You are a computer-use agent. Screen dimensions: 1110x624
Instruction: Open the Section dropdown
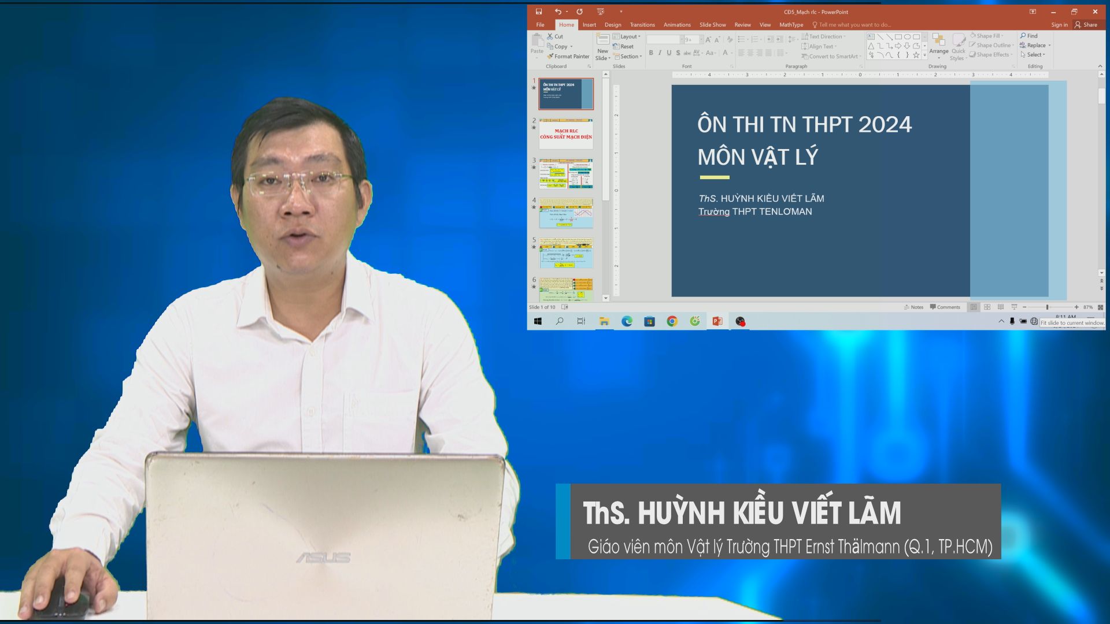pyautogui.click(x=629, y=56)
